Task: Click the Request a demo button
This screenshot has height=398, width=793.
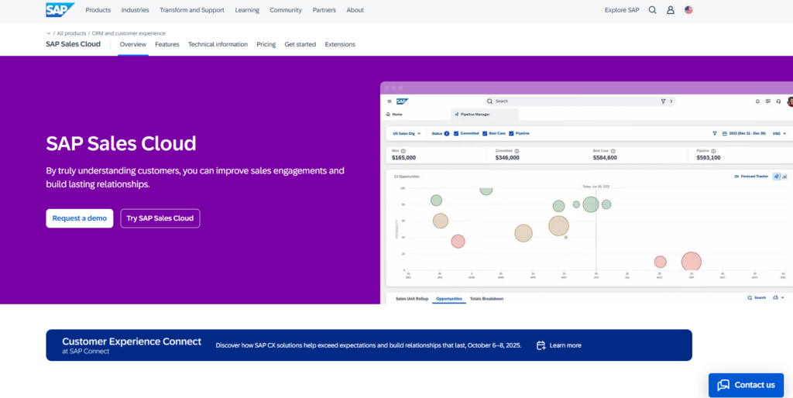Action: (79, 218)
